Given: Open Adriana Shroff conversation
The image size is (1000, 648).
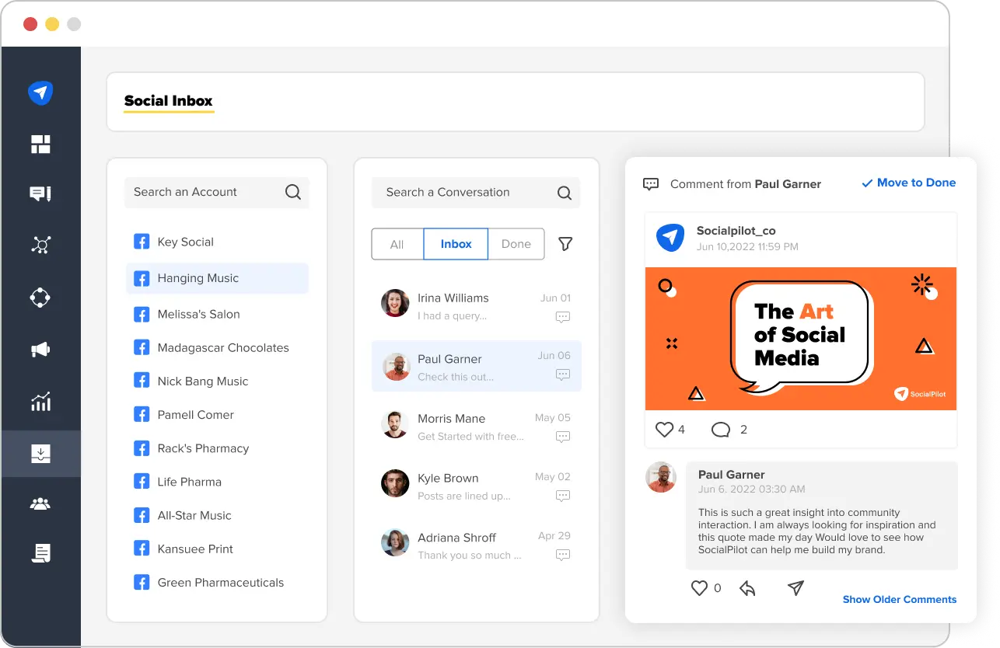Looking at the screenshot, I should (476, 545).
